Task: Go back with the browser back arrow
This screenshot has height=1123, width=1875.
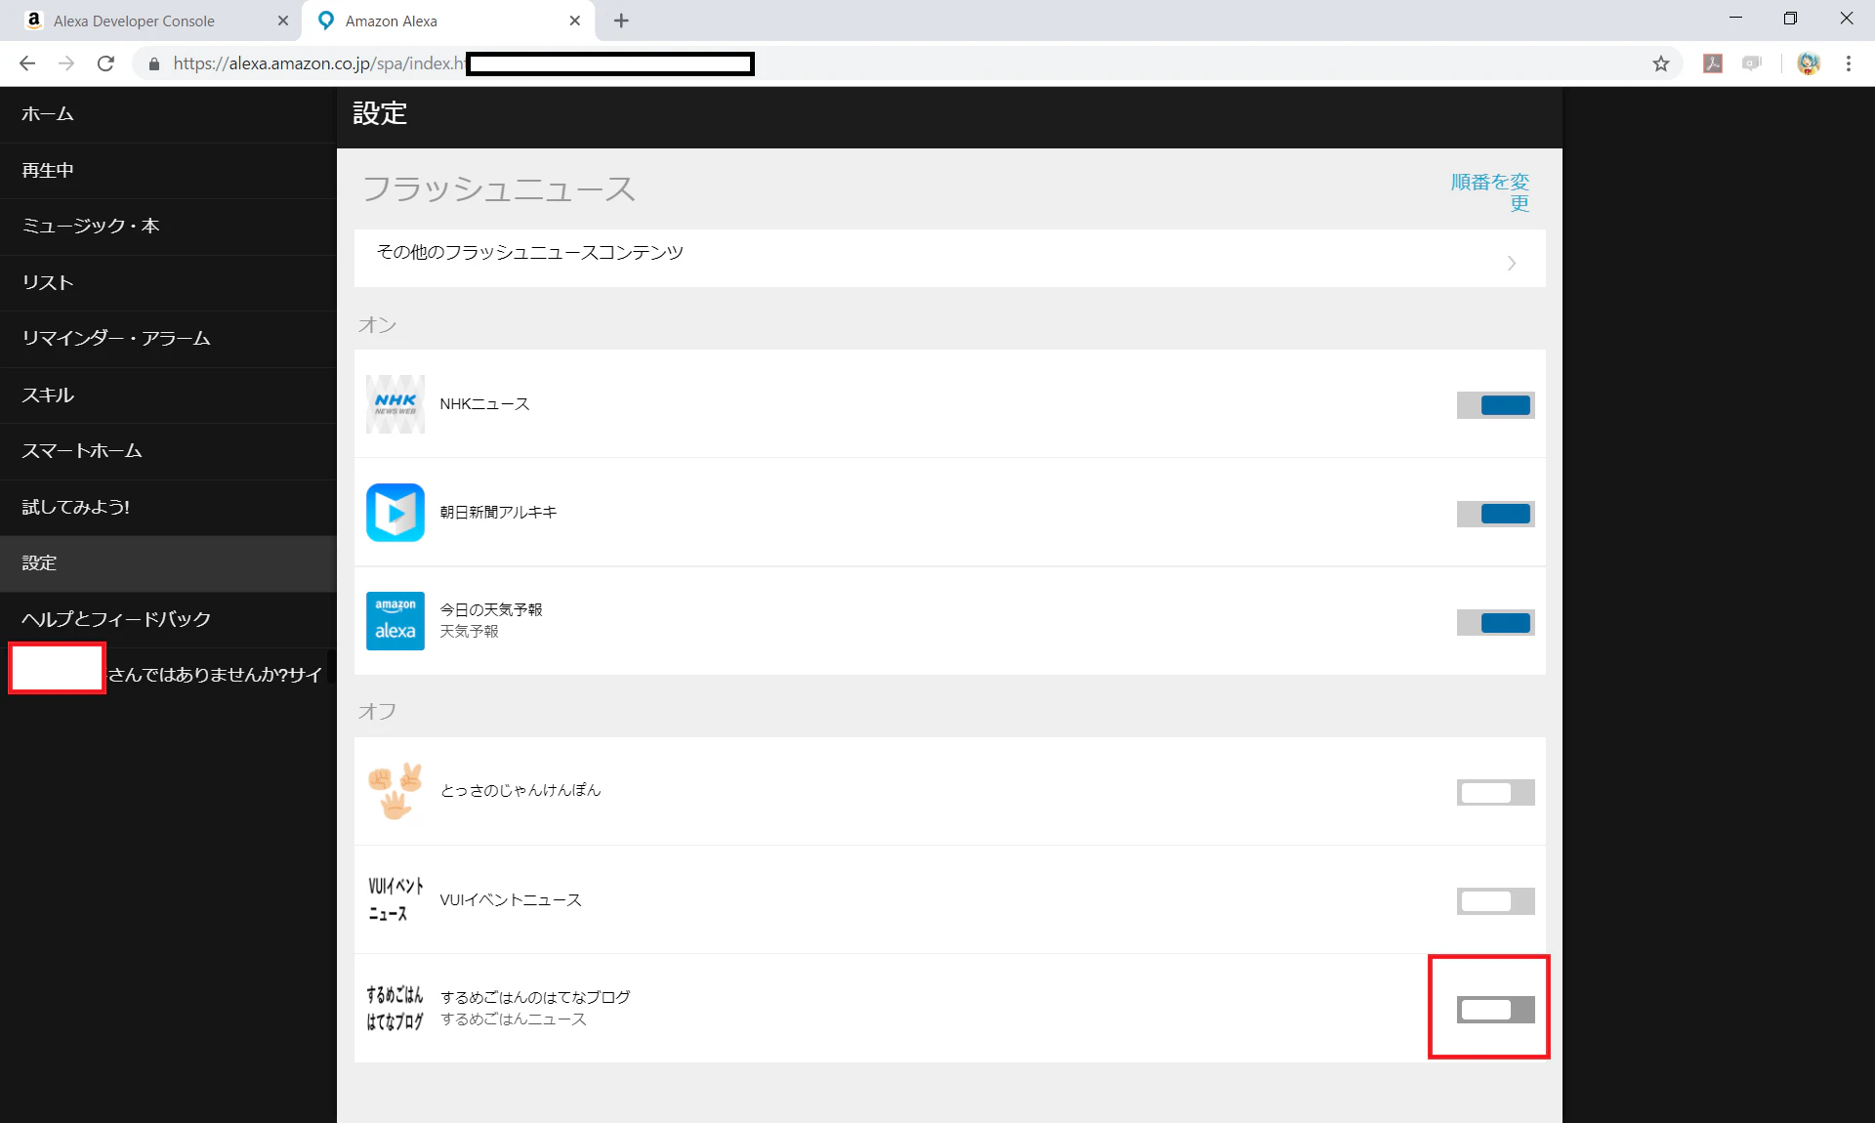Action: [x=27, y=63]
